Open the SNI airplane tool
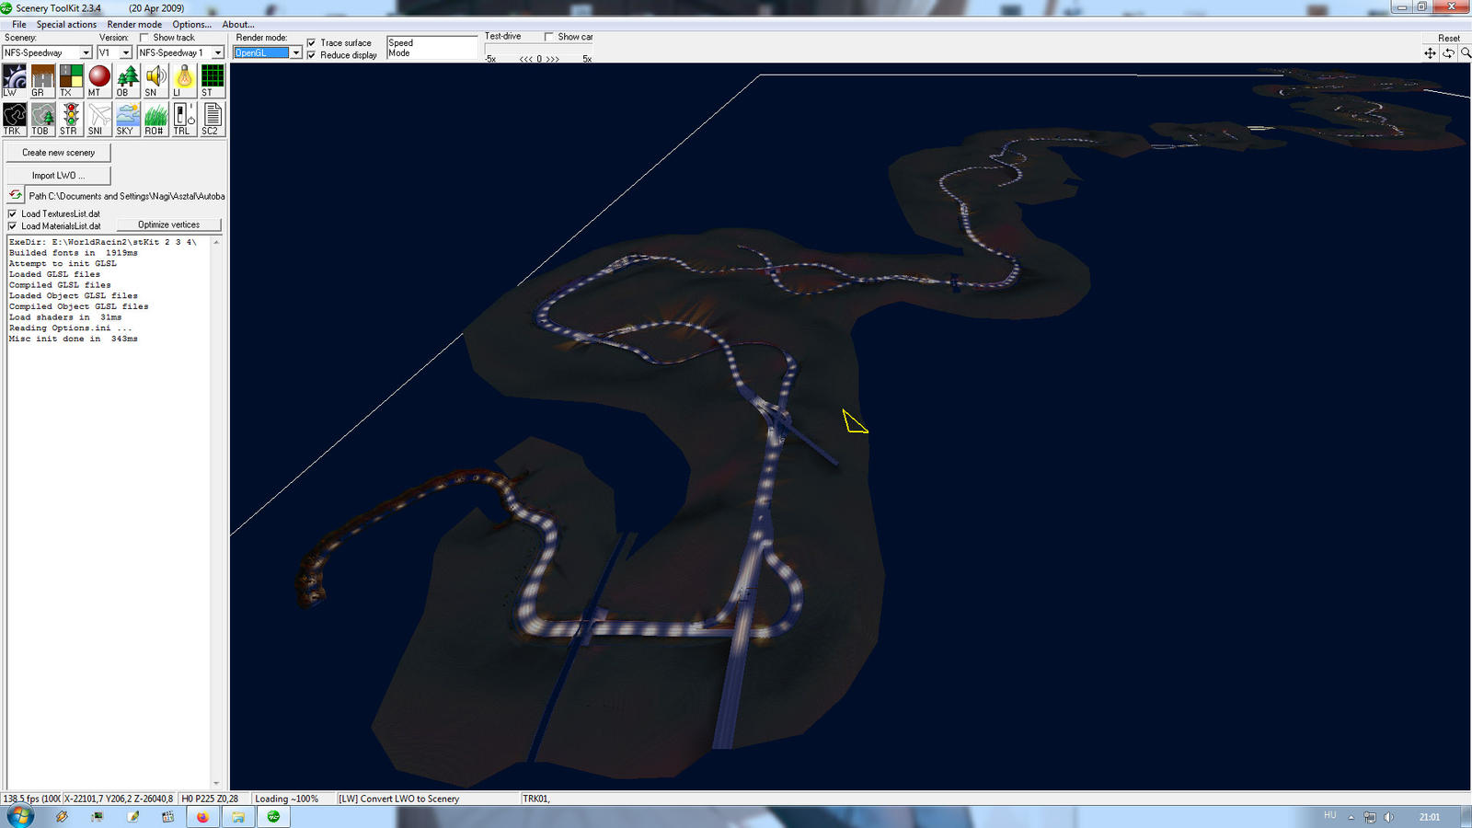 click(99, 119)
